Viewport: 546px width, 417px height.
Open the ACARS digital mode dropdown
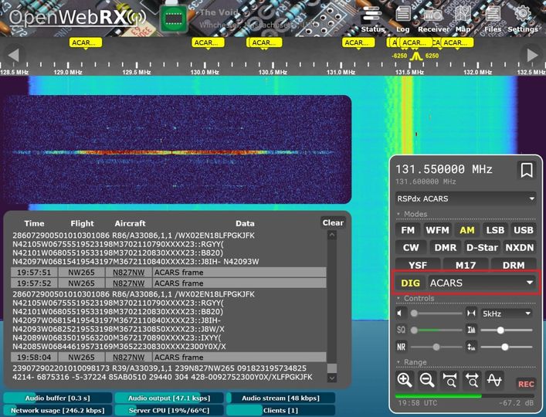[x=482, y=283]
